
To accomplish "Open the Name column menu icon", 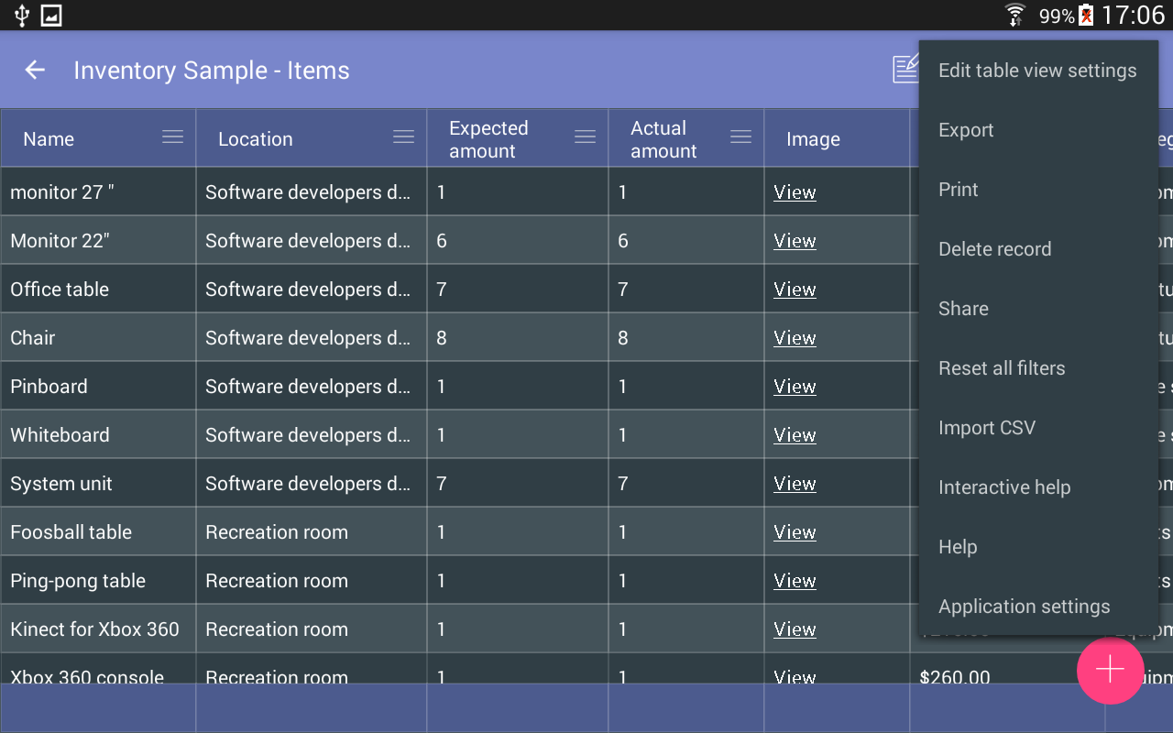I will (x=172, y=137).
